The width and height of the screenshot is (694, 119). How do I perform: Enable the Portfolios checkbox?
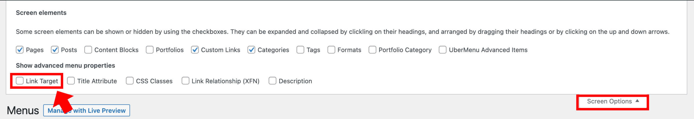tap(150, 50)
